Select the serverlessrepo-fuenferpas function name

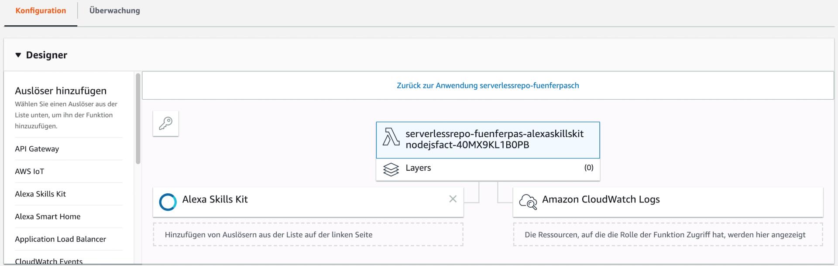(x=494, y=139)
